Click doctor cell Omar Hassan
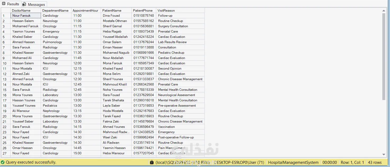Screen dimensions: 390x167 (x=26, y=148)
